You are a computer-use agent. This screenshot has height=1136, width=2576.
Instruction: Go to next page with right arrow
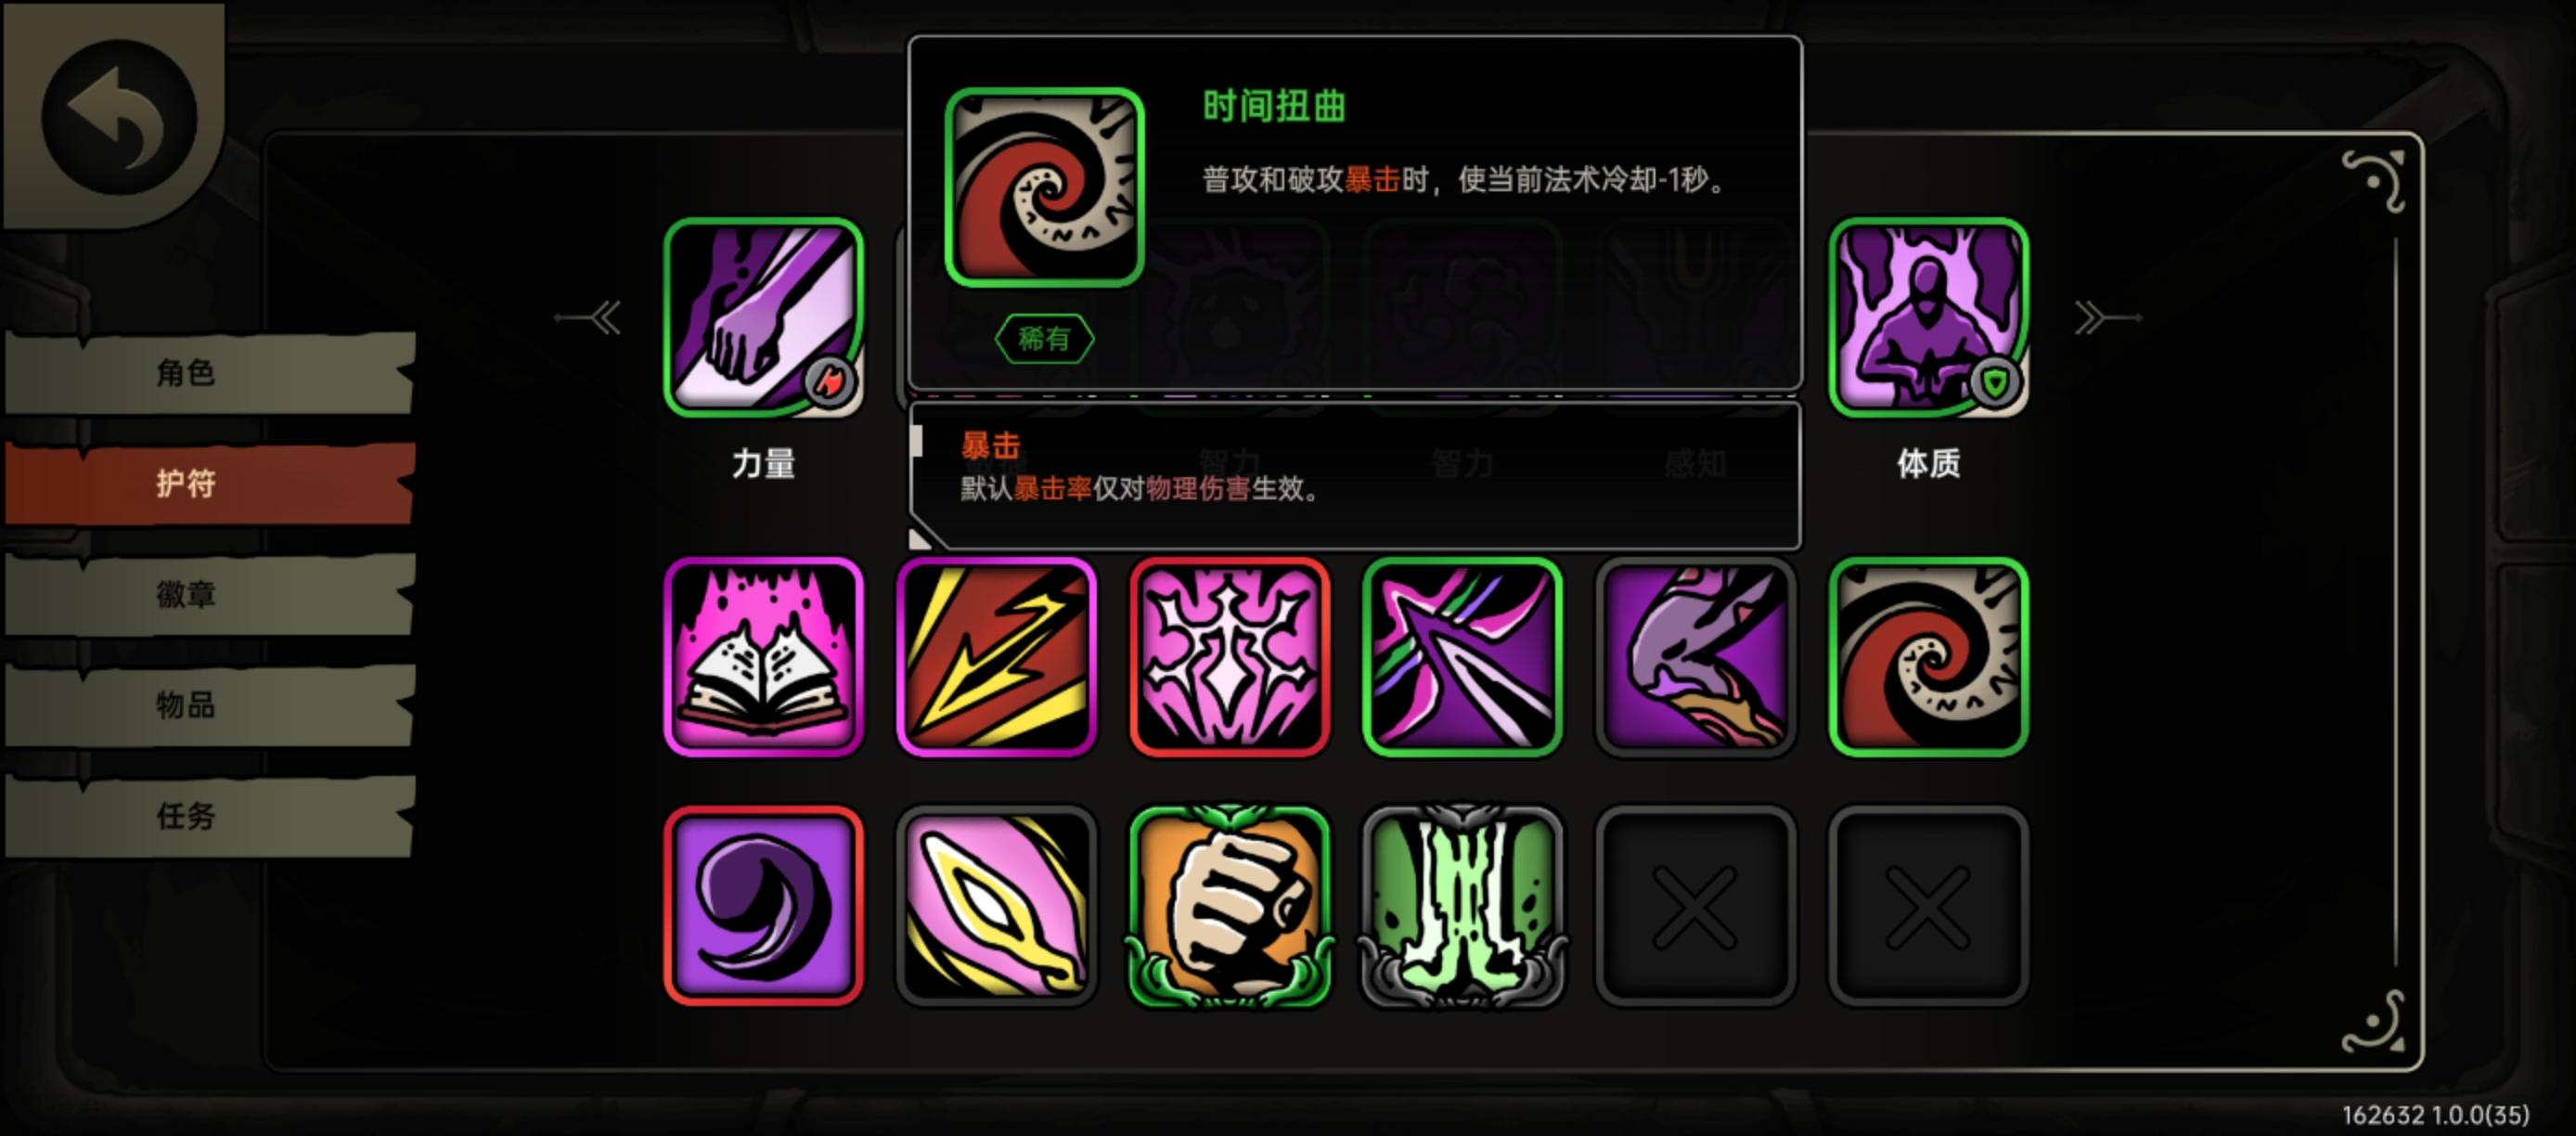2107,318
